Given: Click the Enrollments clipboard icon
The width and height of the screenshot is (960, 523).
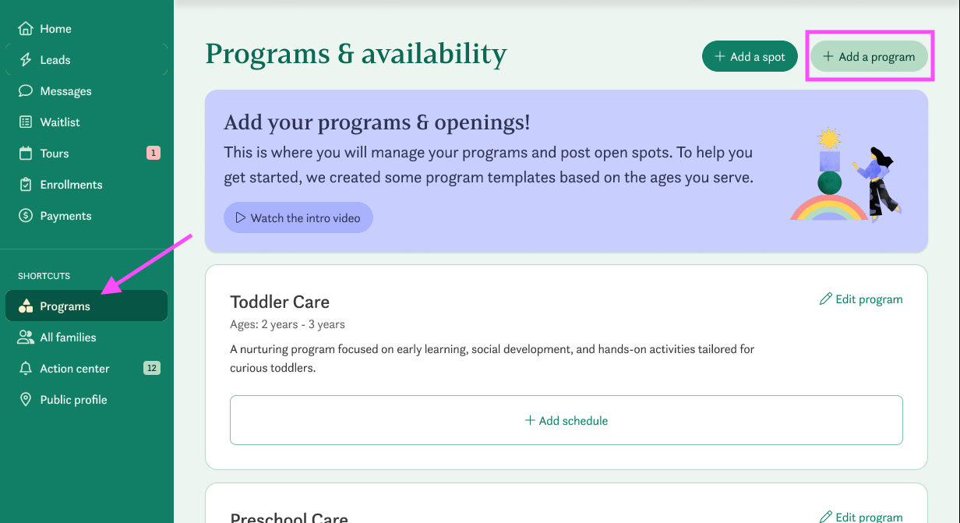Looking at the screenshot, I should (x=26, y=185).
